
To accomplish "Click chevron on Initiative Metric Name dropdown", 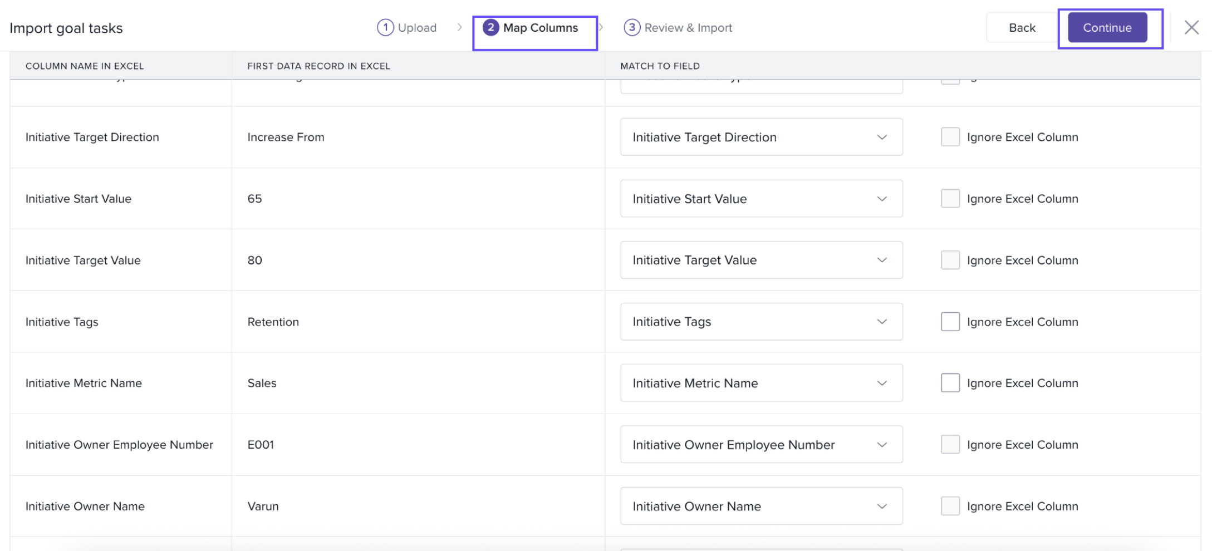I will point(882,383).
